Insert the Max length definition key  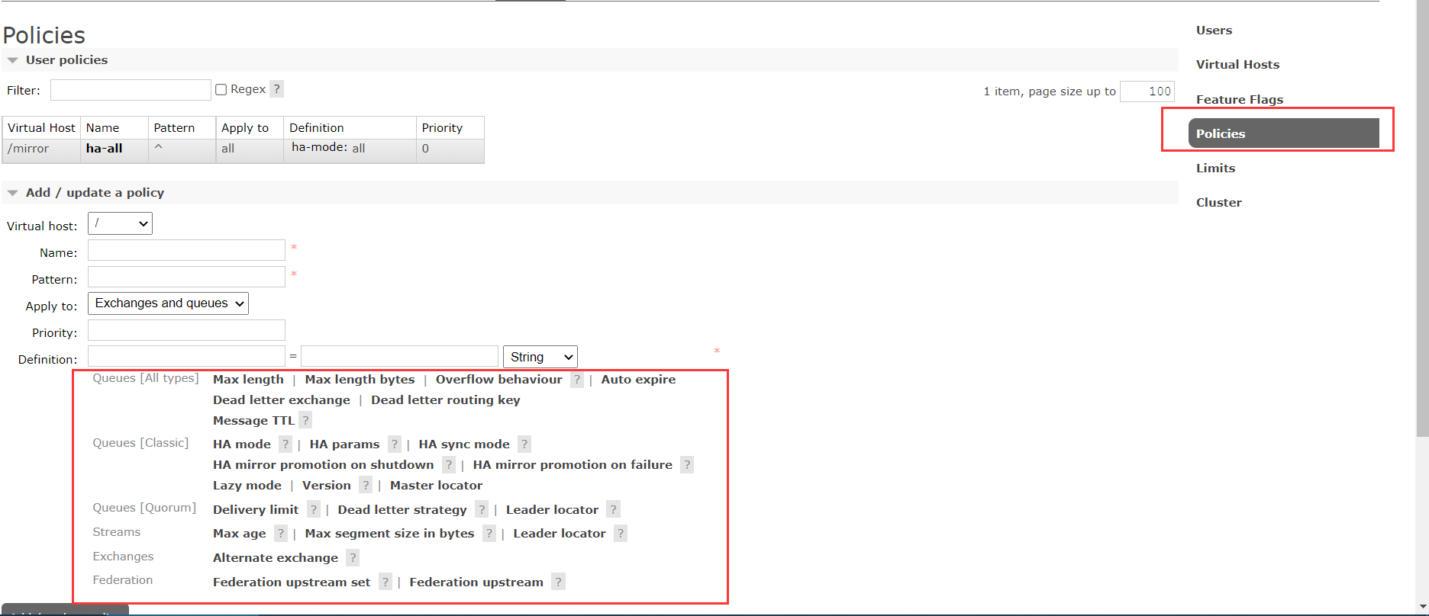coord(248,380)
